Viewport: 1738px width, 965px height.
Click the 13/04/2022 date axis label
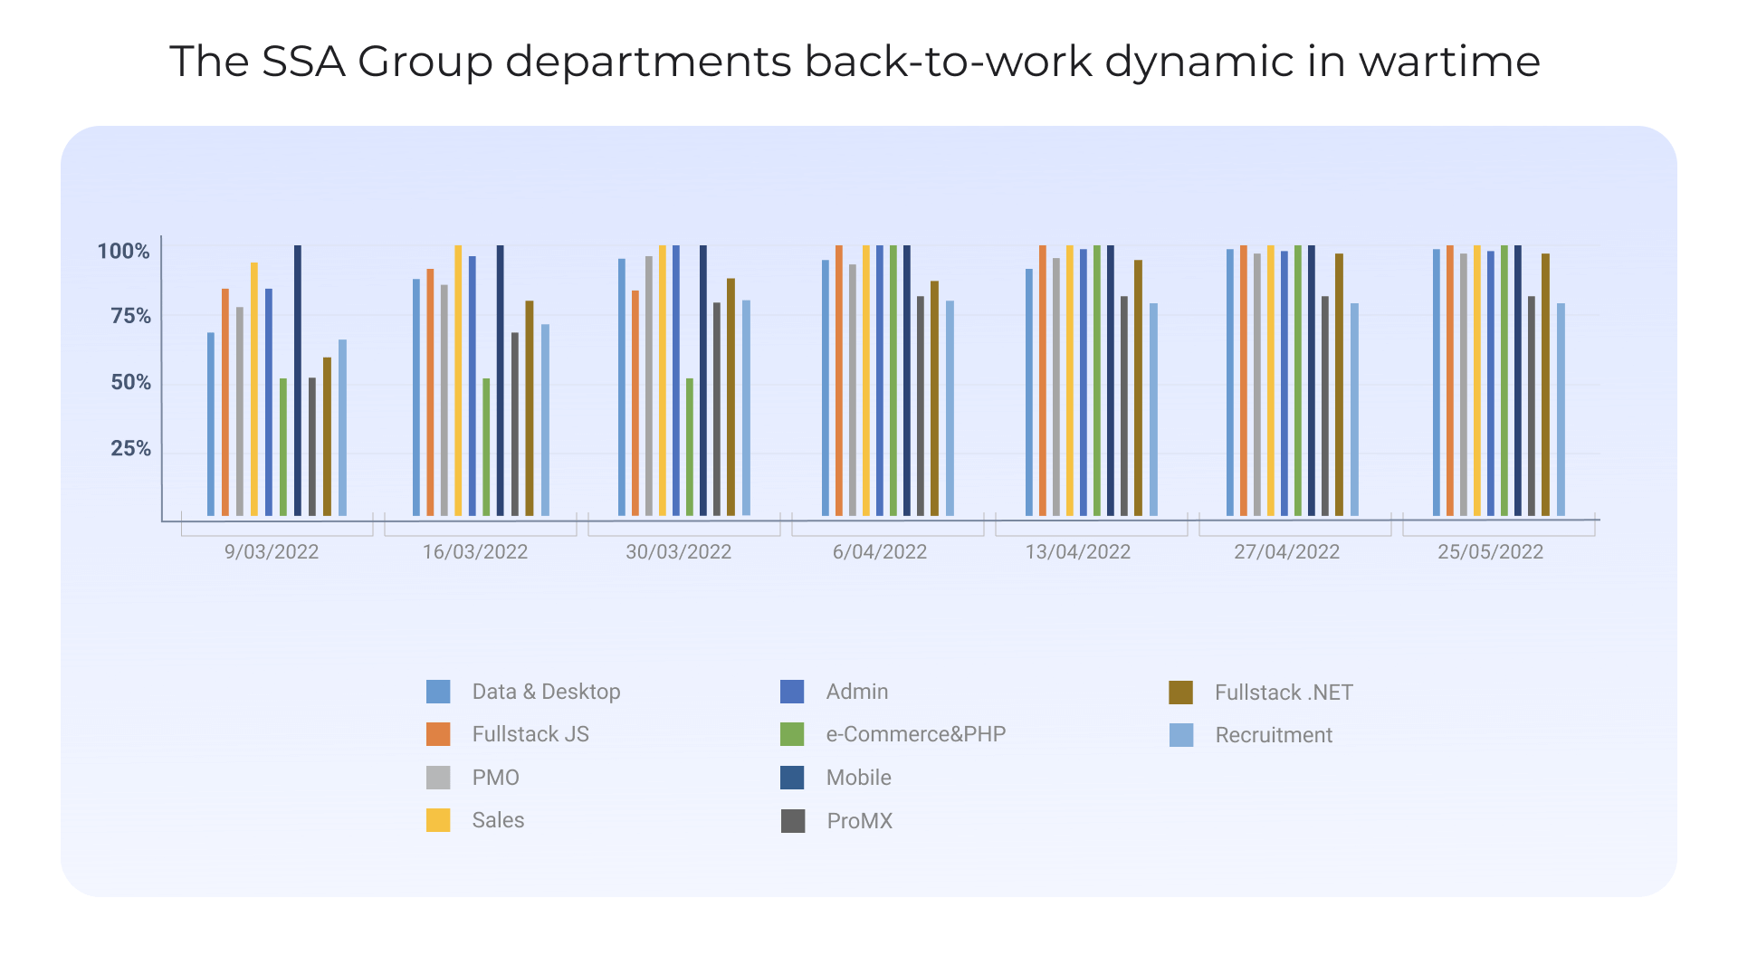[1078, 552]
